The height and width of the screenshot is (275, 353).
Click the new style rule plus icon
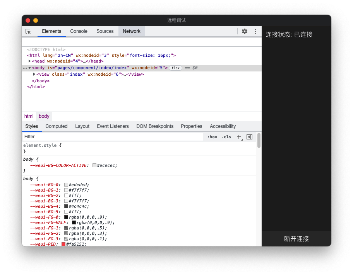tap(239, 137)
